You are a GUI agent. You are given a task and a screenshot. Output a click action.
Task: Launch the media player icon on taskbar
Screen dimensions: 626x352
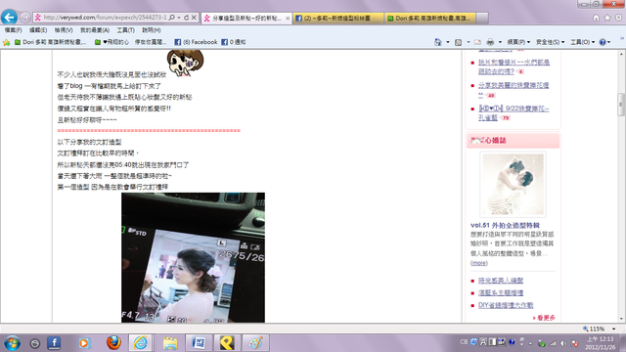[x=84, y=343]
